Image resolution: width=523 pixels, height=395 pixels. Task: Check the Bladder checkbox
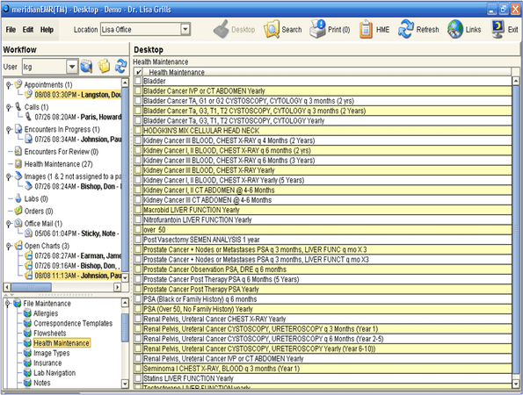(x=138, y=81)
